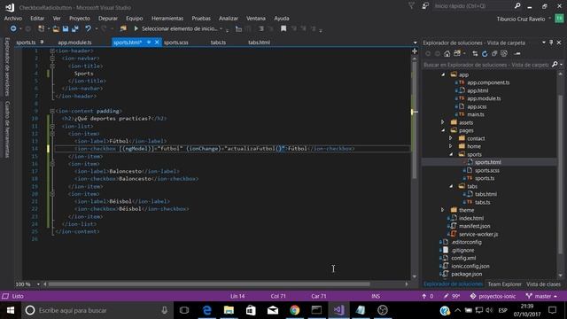The width and height of the screenshot is (567, 319).
Task: Toggle bookmark with the bookmark toolbar icon
Action: click(283, 28)
